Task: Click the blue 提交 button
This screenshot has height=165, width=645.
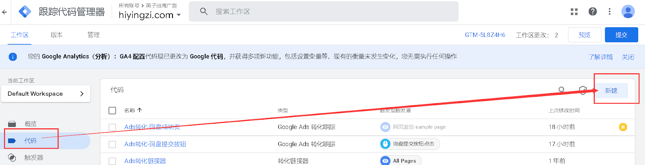Action: click(x=621, y=35)
